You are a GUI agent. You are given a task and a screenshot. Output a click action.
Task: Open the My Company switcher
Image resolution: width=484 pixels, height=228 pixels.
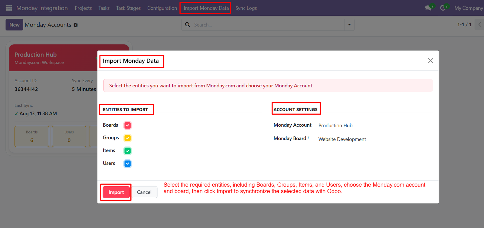coord(469,8)
